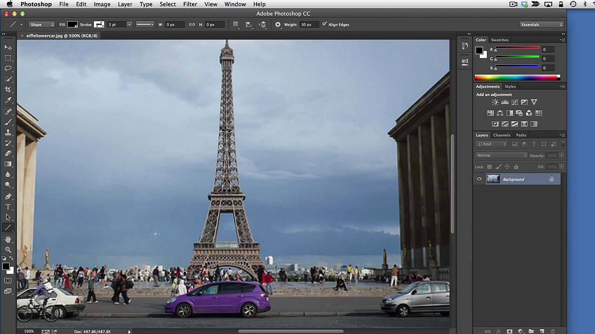Turn layer filtering on or off
Screen dimensions: 595x334
(x=563, y=144)
